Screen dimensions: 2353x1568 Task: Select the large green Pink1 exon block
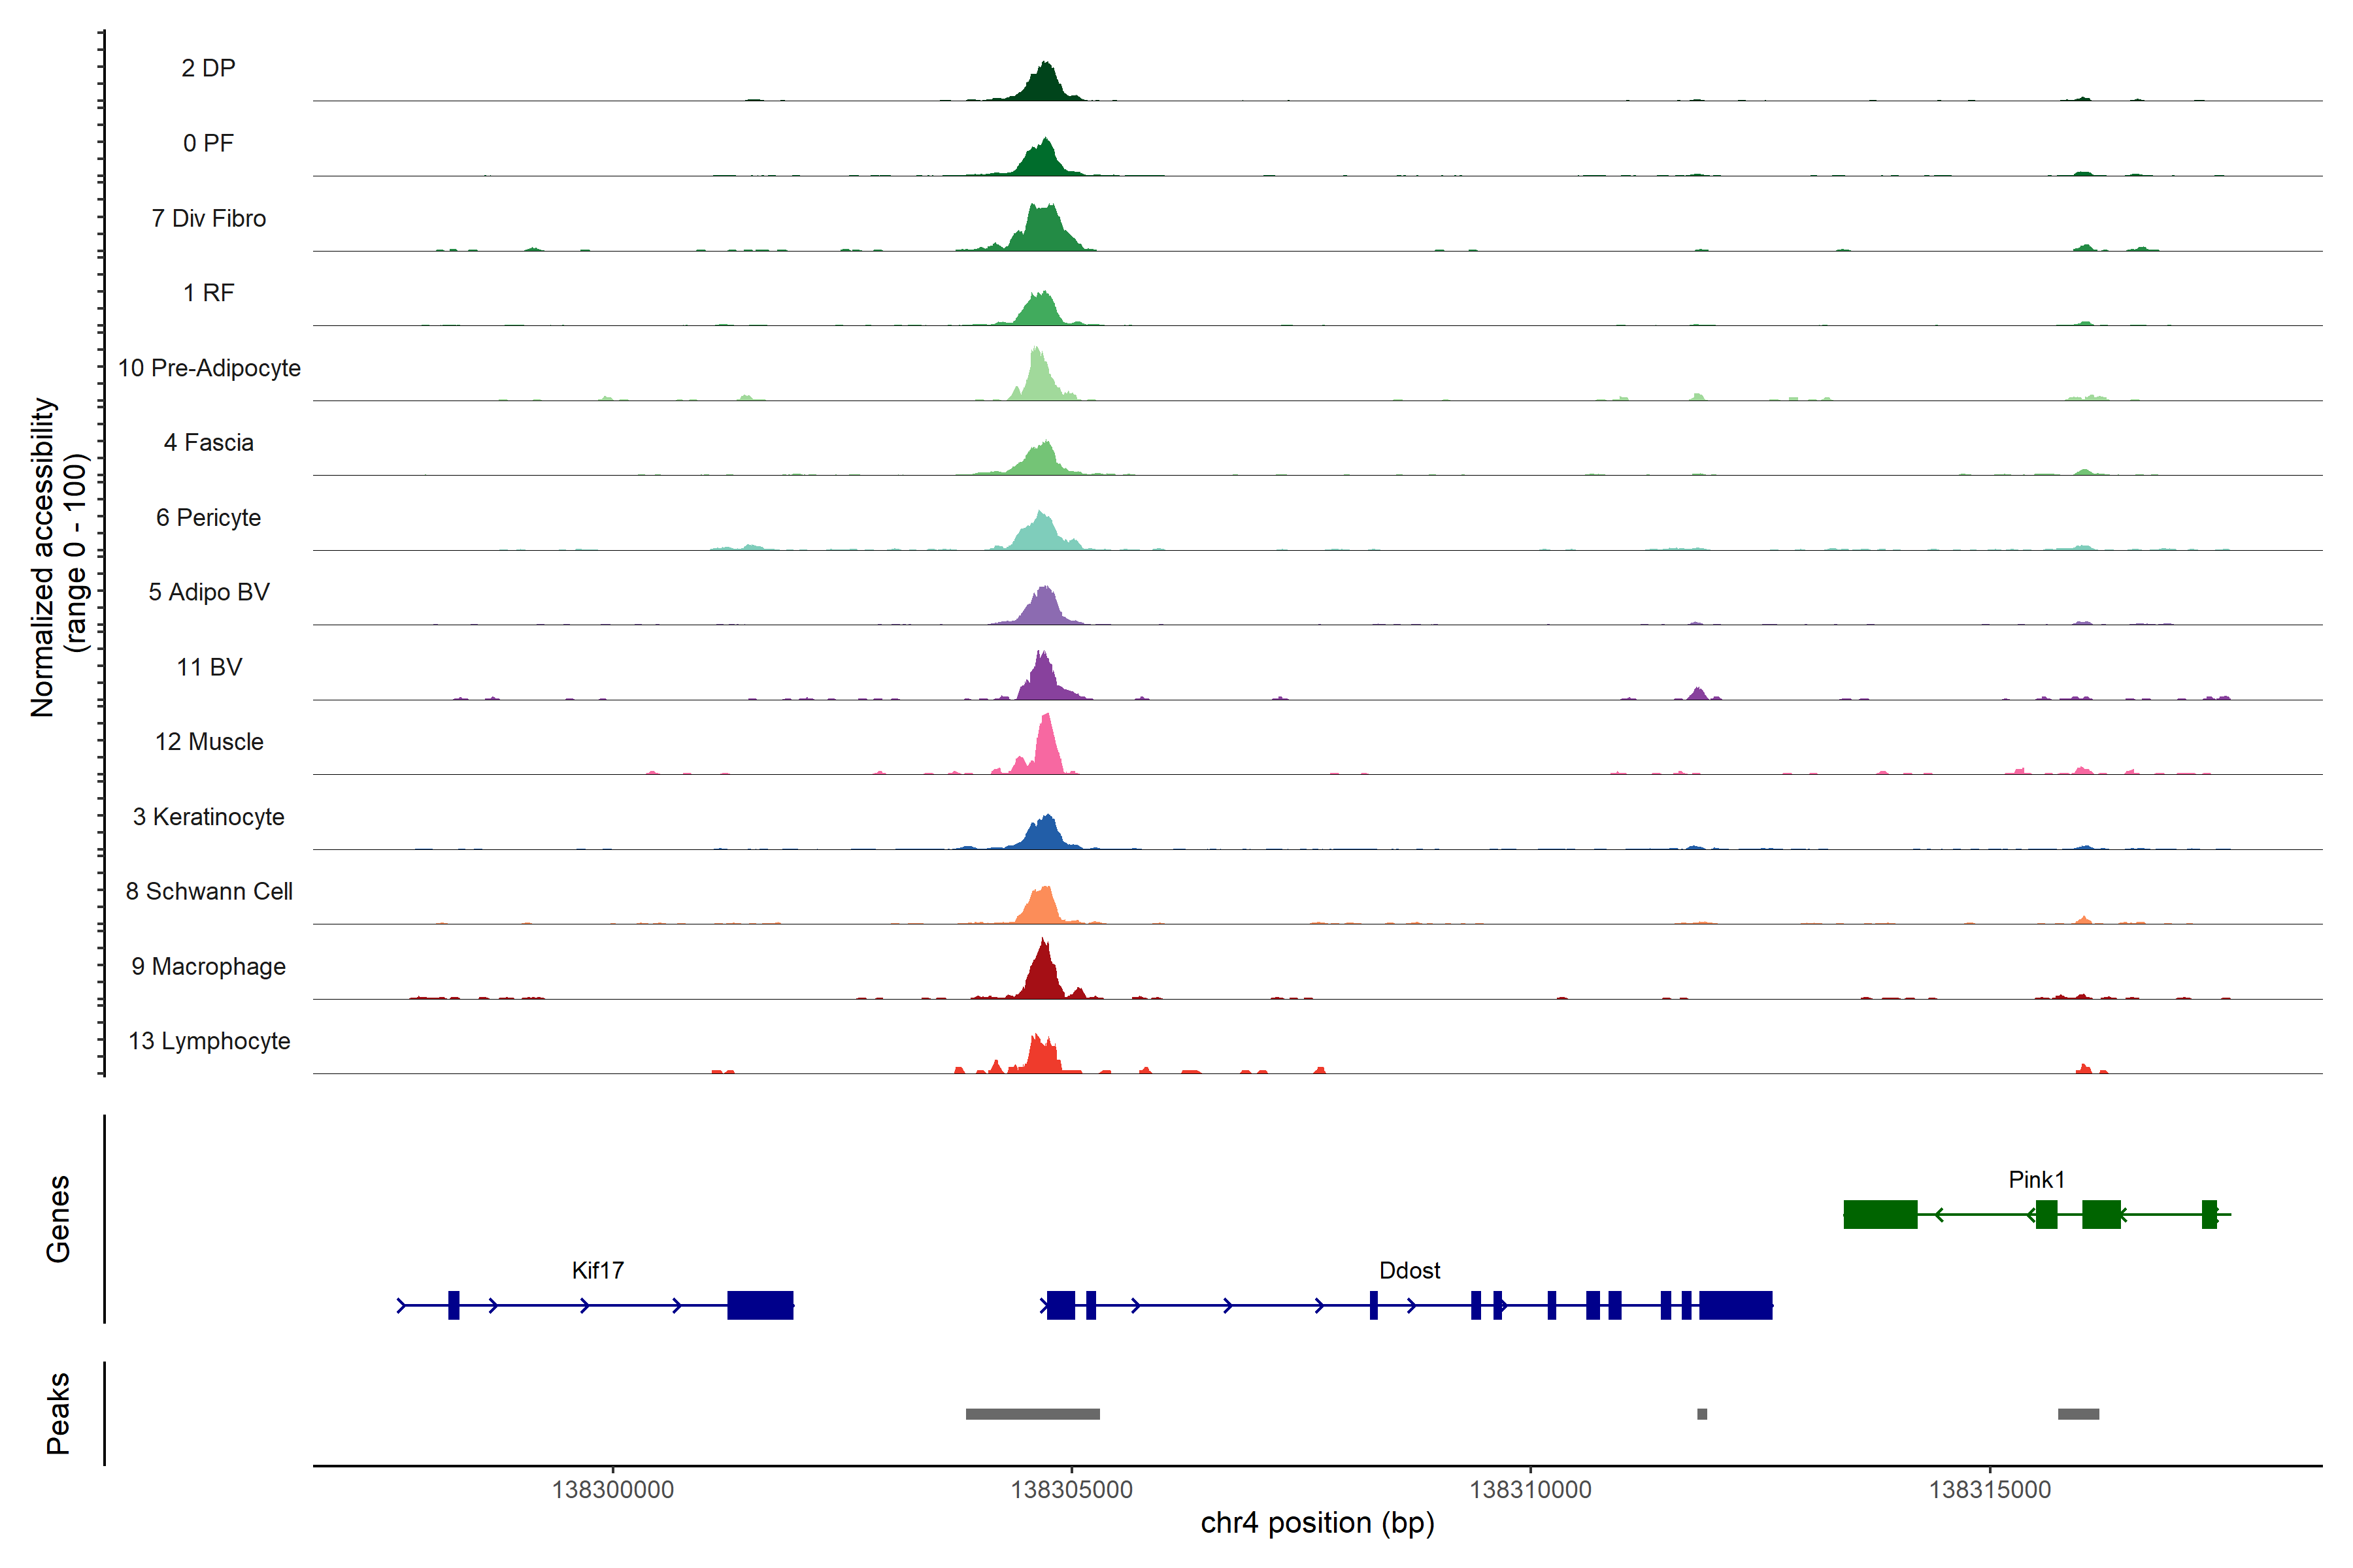(x=1880, y=1214)
